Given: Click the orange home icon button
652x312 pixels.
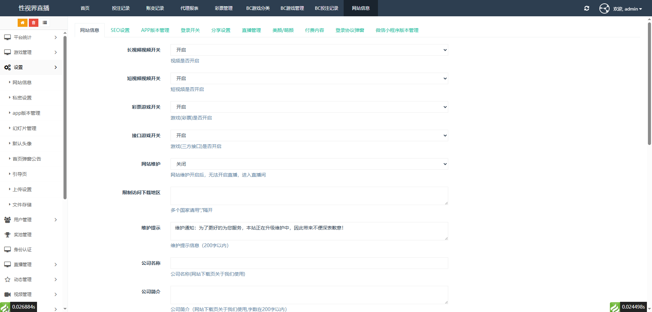Looking at the screenshot, I should [x=22, y=23].
